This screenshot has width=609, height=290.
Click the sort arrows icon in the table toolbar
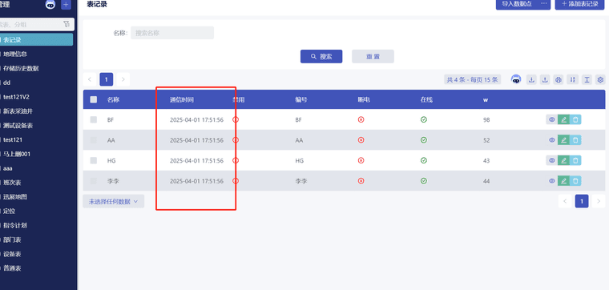(572, 79)
